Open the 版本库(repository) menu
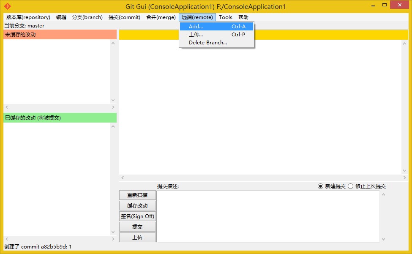The width and height of the screenshot is (412, 254). tap(28, 17)
